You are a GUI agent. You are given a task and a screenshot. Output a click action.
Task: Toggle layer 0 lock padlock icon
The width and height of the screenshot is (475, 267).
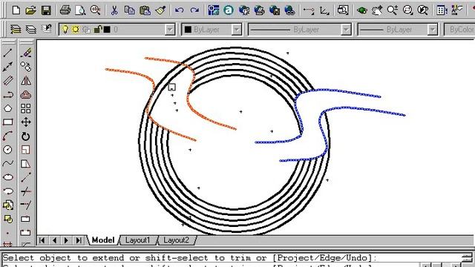(x=97, y=30)
